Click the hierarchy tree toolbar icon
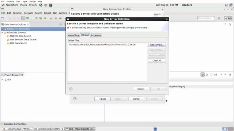Screen dimensions: 234x131 pos(60,18)
